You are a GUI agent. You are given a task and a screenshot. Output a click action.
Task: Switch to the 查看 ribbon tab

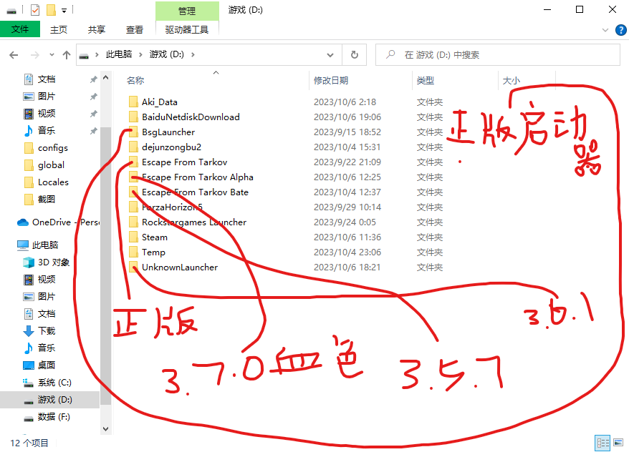(135, 29)
